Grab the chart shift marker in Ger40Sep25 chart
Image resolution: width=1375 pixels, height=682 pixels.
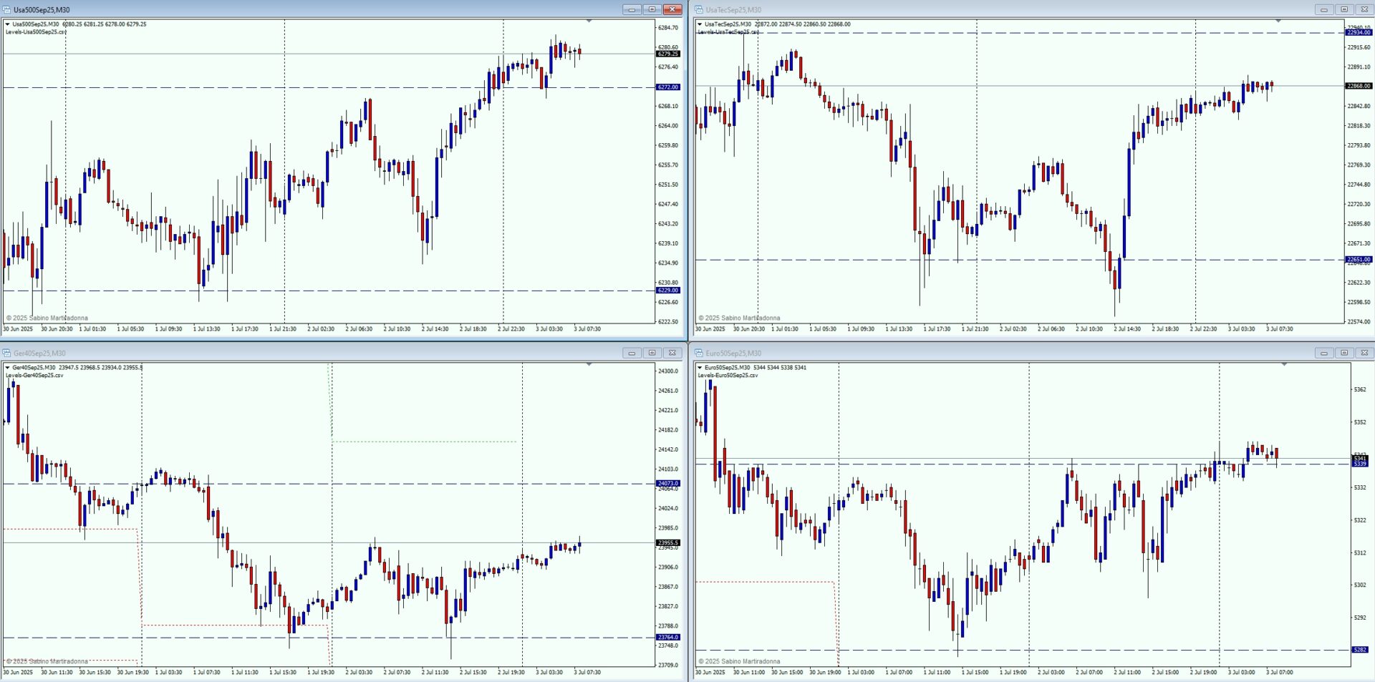coord(589,365)
